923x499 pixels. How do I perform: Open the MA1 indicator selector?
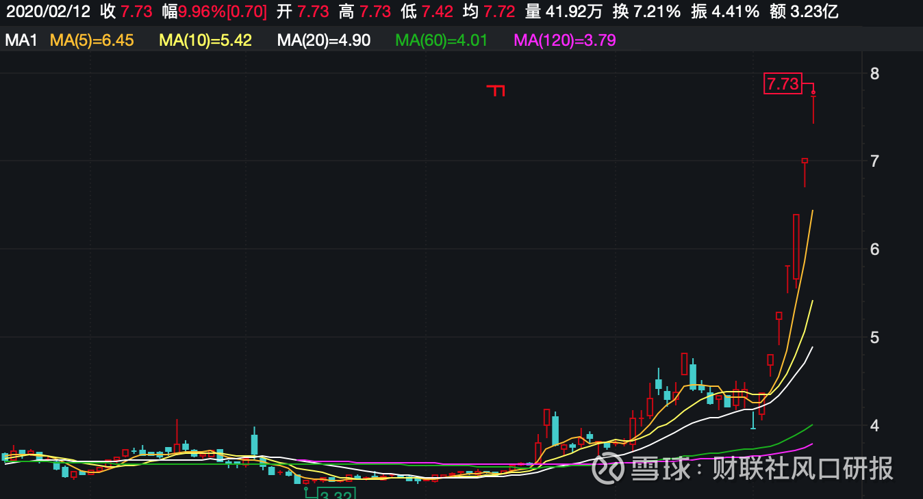21,40
